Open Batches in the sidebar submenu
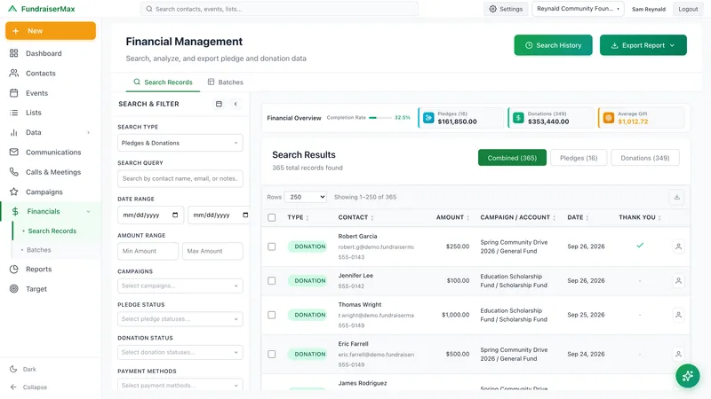 point(38,250)
